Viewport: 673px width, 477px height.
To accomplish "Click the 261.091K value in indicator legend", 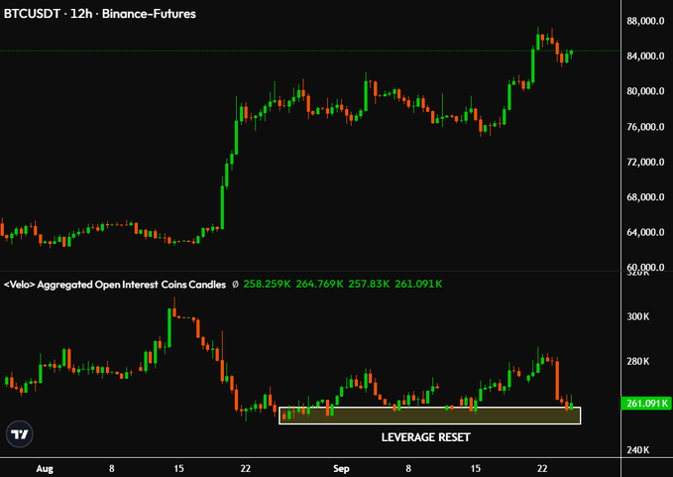I will point(418,285).
